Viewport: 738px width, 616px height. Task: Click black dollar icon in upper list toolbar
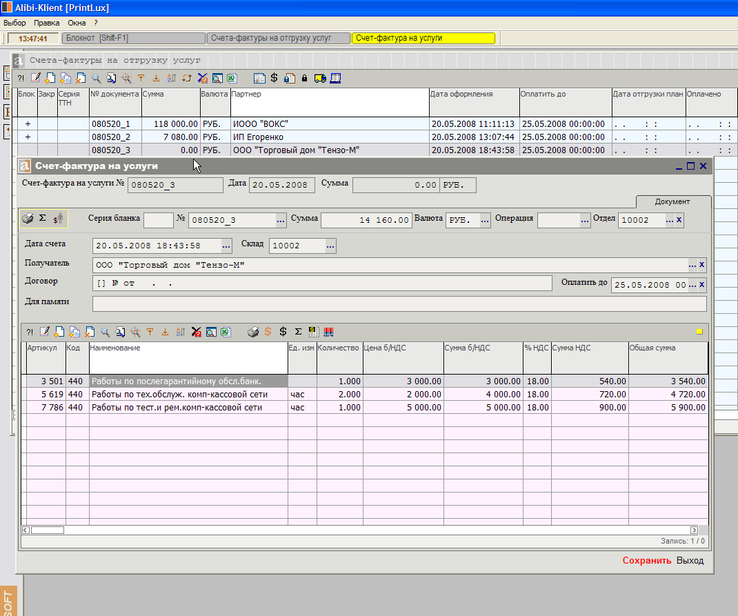(274, 78)
